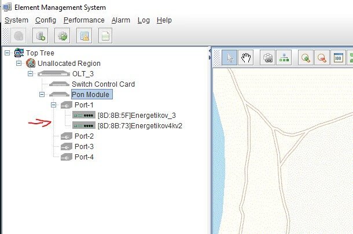
Task: Click the Port-4 port icon
Action: (67, 157)
